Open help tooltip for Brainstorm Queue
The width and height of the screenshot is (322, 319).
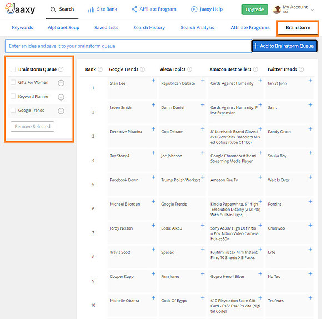pyautogui.click(x=61, y=69)
